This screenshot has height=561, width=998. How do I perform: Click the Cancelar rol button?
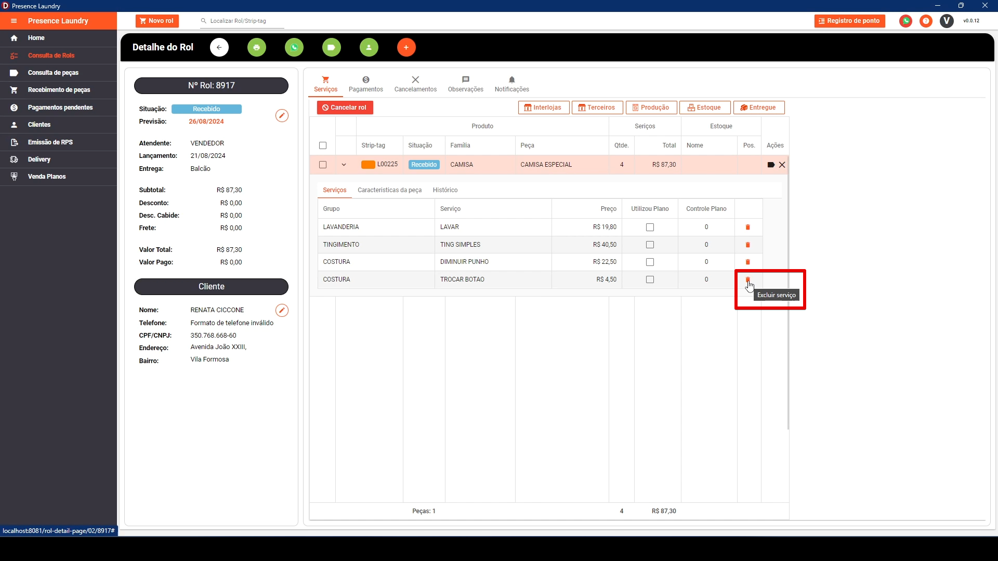pyautogui.click(x=345, y=108)
